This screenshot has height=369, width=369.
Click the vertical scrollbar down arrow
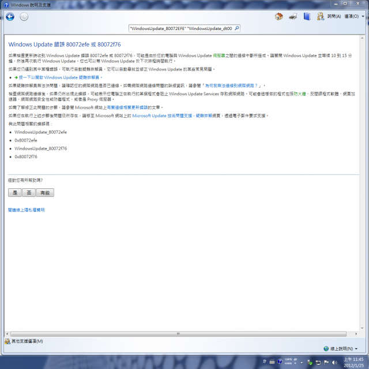[362, 328]
